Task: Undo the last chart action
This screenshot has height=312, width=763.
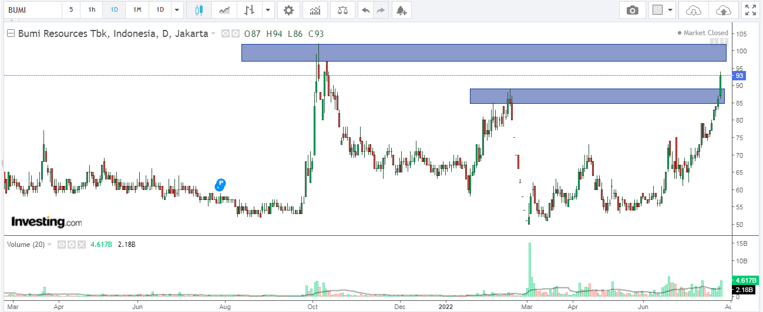Action: click(x=365, y=10)
